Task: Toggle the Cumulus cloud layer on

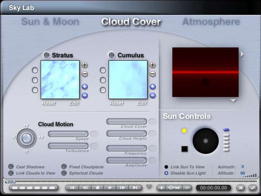Action: 111,55
